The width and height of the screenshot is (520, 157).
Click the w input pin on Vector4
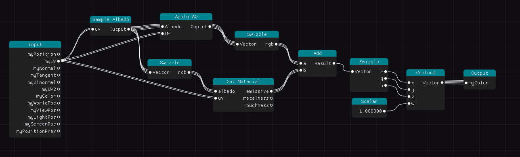pyautogui.click(x=409, y=104)
